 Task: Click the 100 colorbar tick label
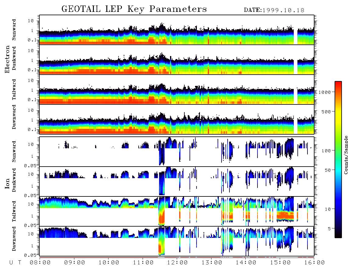[x=326, y=151]
